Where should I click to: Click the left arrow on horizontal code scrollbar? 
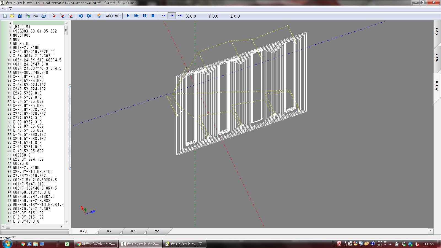pyautogui.click(x=3, y=227)
